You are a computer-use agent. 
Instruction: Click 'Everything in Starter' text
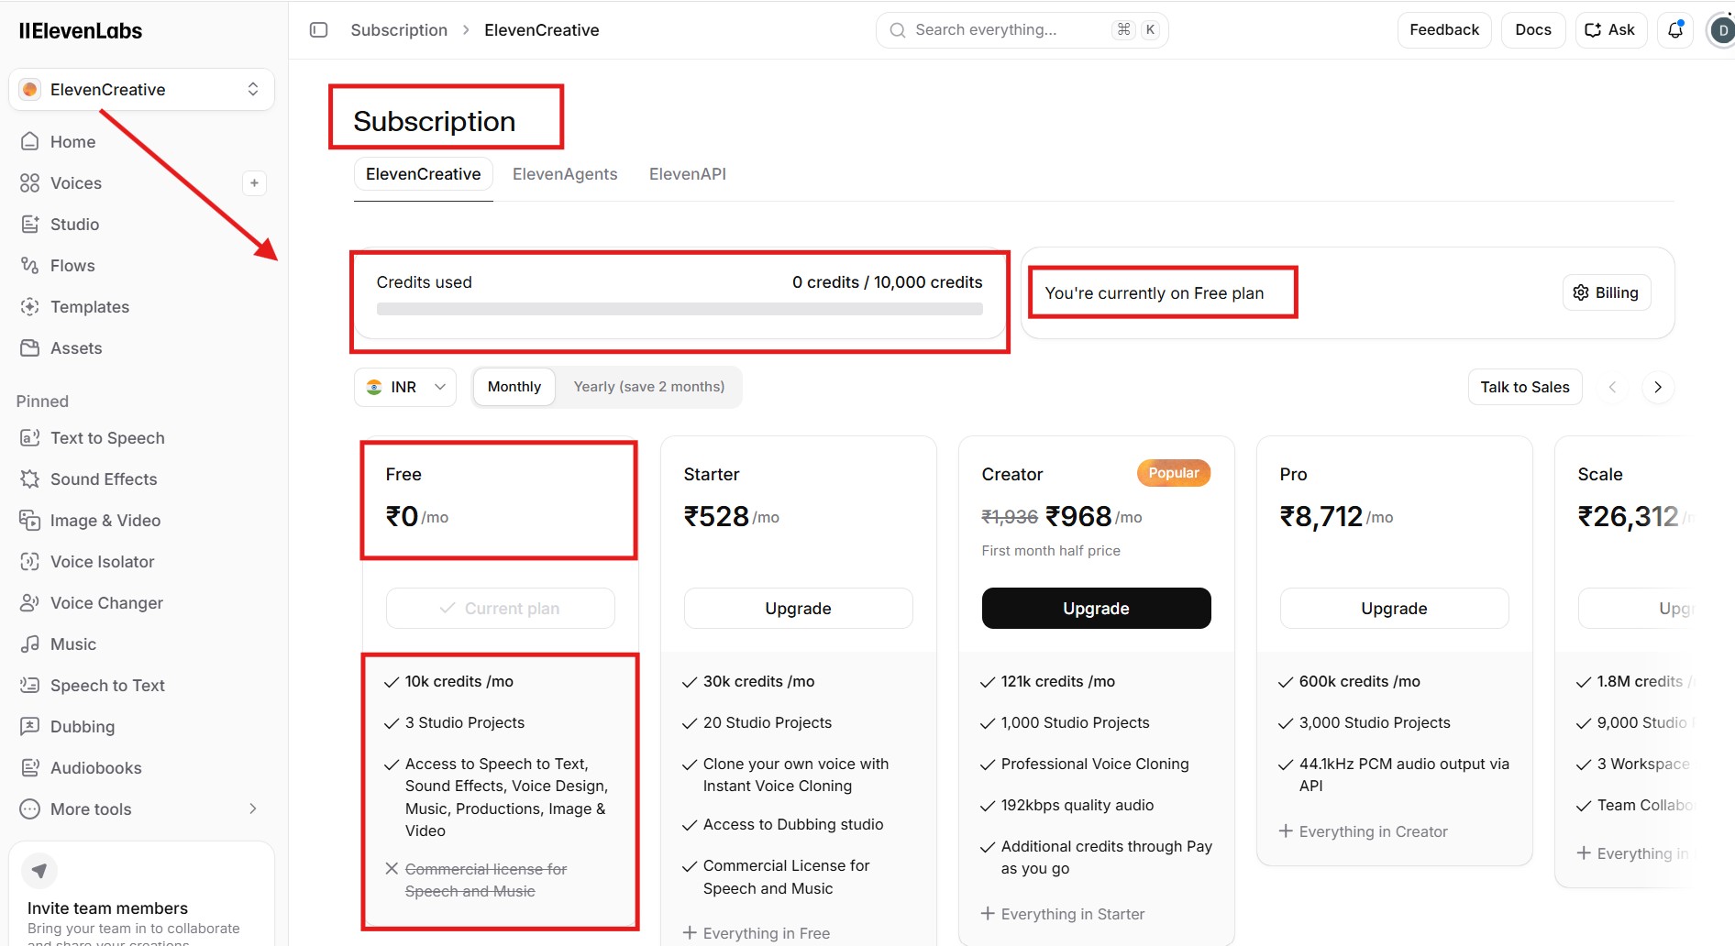point(1073,914)
